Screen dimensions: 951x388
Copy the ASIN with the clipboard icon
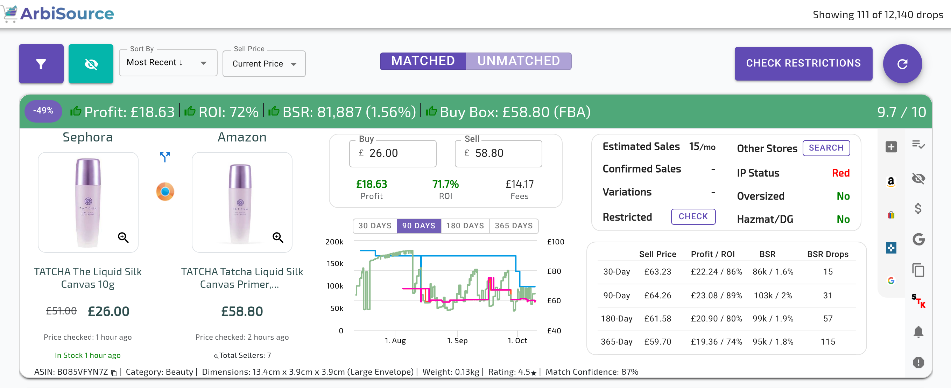[114, 373]
